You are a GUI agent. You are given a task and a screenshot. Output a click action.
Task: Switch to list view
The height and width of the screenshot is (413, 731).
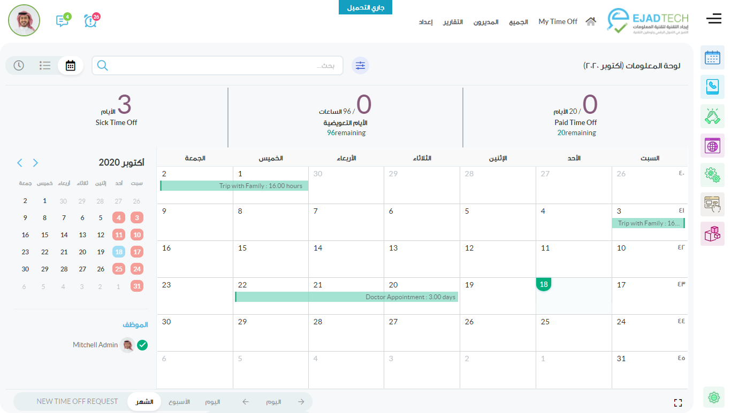tap(45, 66)
